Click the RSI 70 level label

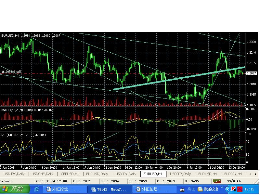(x=248, y=142)
